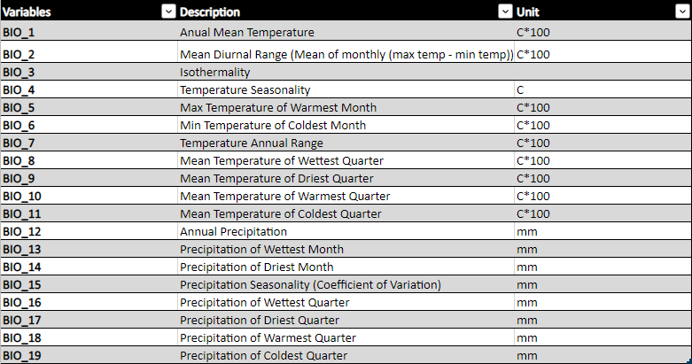Image resolution: width=692 pixels, height=364 pixels.
Task: Select the BIO_19 variable cell
Action: tap(89, 356)
